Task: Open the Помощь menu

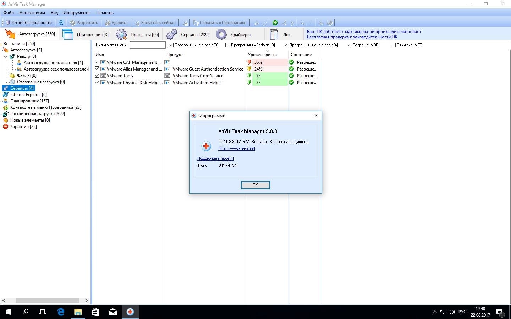Action: click(x=105, y=13)
